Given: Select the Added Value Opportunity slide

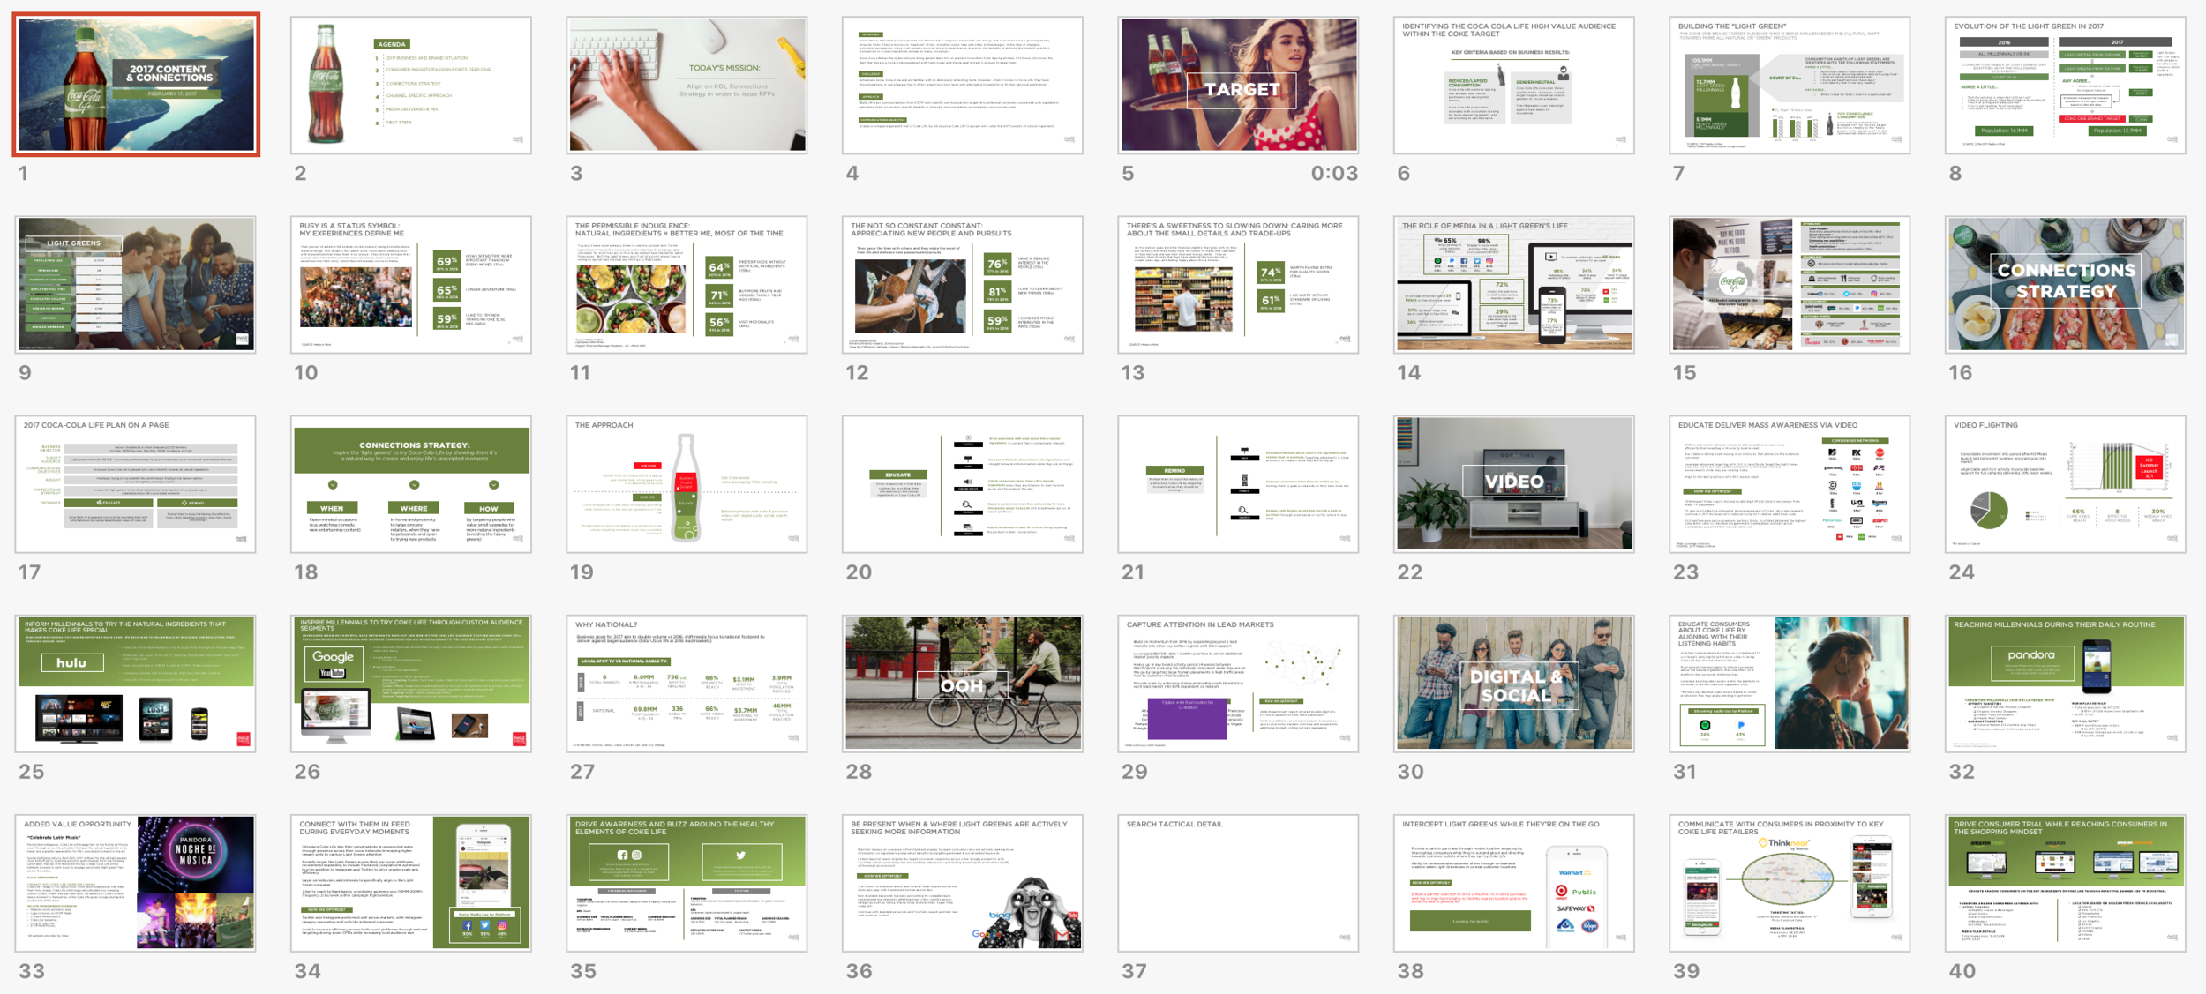Looking at the screenshot, I should pos(136,883).
